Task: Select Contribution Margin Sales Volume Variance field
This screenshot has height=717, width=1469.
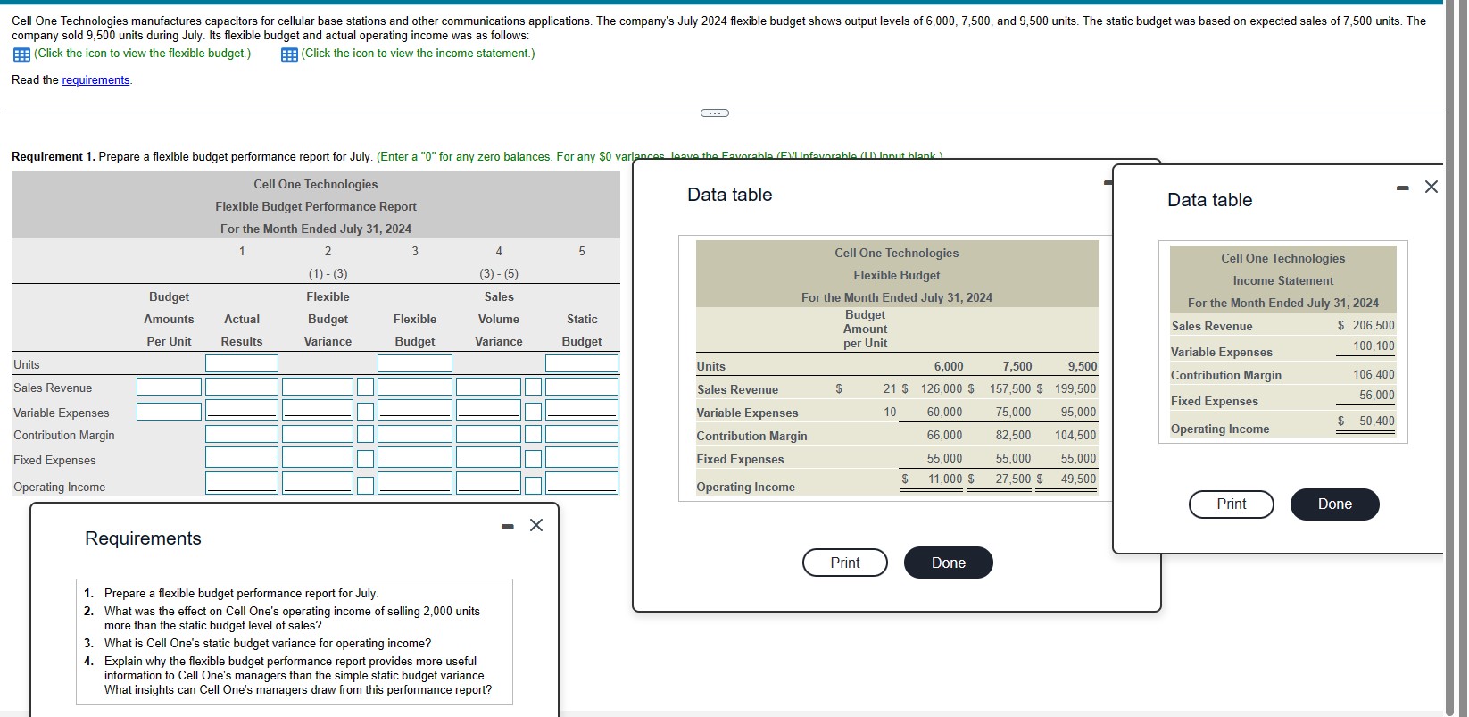Action: [488, 434]
